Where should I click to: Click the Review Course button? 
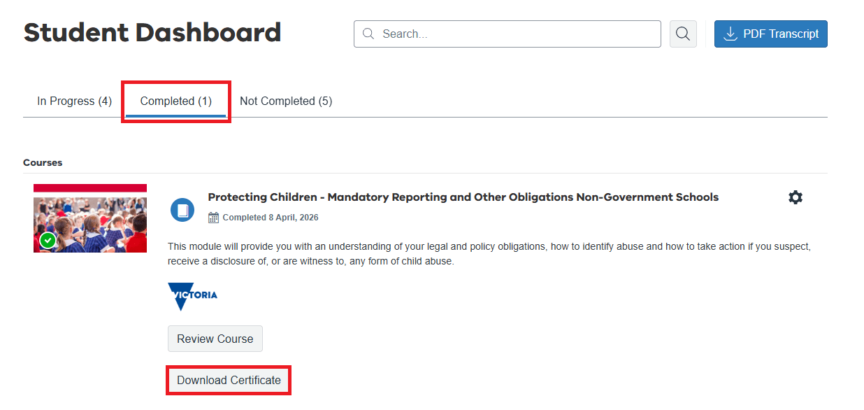215,338
